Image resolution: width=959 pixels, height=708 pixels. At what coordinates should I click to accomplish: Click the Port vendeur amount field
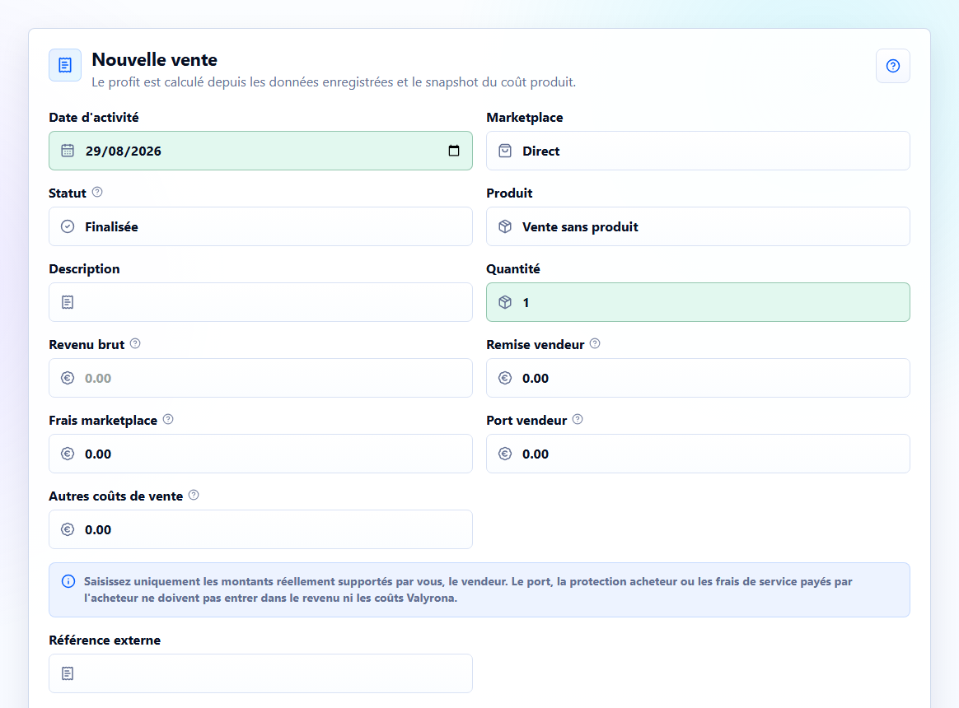(698, 454)
